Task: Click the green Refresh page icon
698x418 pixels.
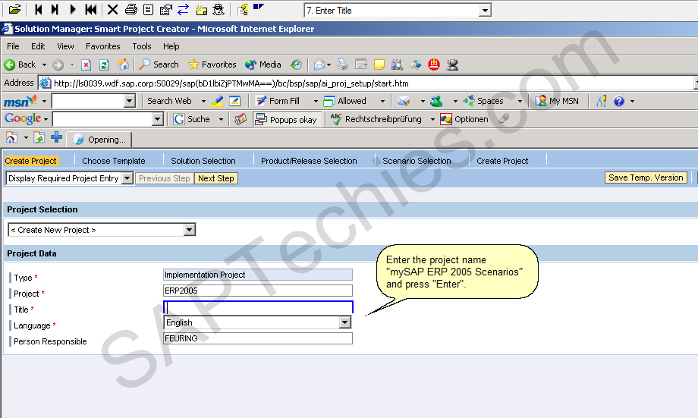Action: [104, 65]
